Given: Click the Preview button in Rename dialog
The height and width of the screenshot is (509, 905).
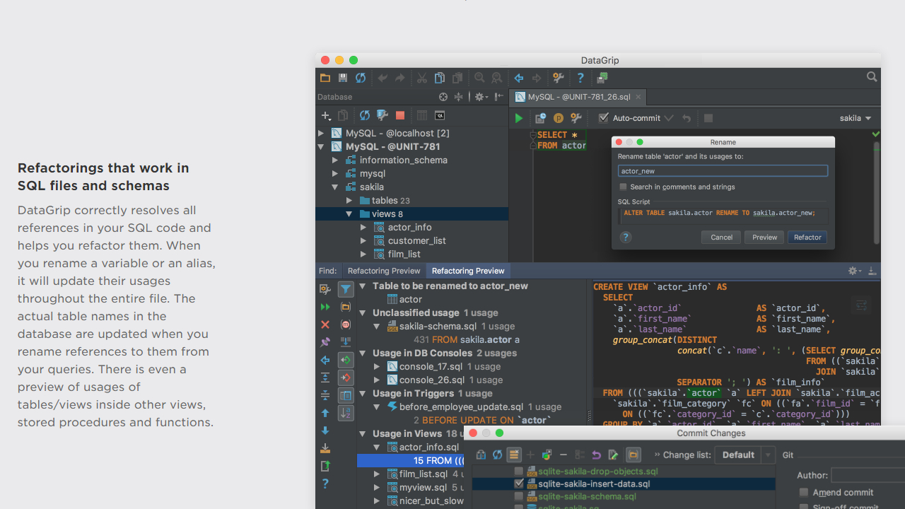Looking at the screenshot, I should pyautogui.click(x=764, y=238).
